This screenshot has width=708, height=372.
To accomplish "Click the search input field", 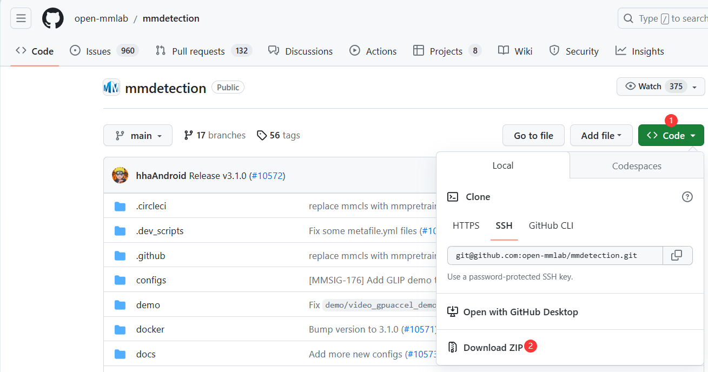I will (663, 18).
